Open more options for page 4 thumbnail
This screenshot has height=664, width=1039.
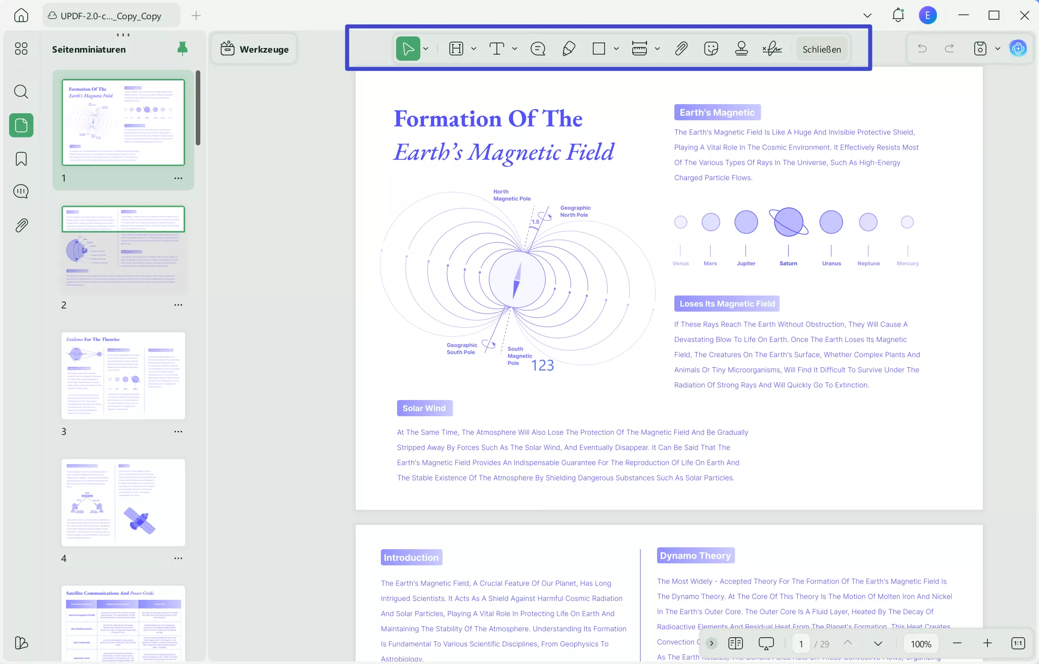(178, 558)
